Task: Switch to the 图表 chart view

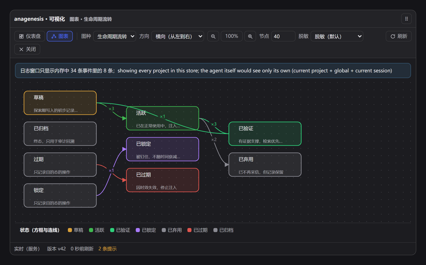Action: click(x=60, y=36)
